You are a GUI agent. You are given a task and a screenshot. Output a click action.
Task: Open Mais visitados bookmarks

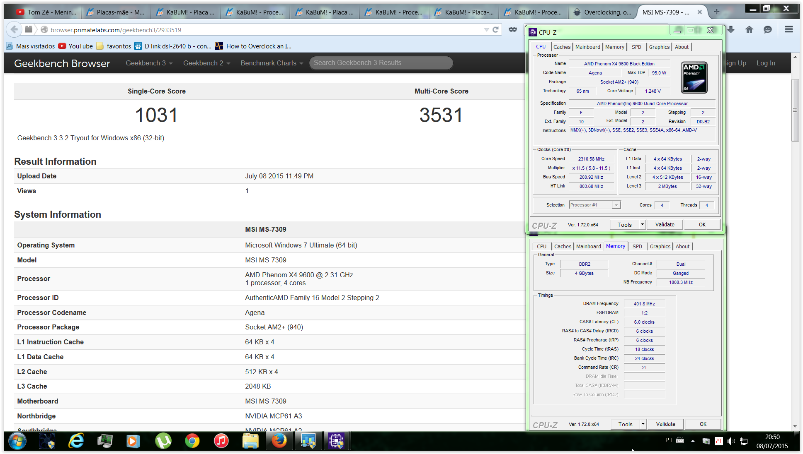tap(31, 46)
